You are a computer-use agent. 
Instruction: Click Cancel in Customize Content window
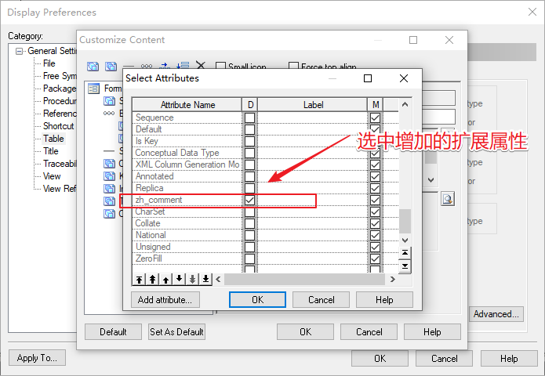click(369, 332)
